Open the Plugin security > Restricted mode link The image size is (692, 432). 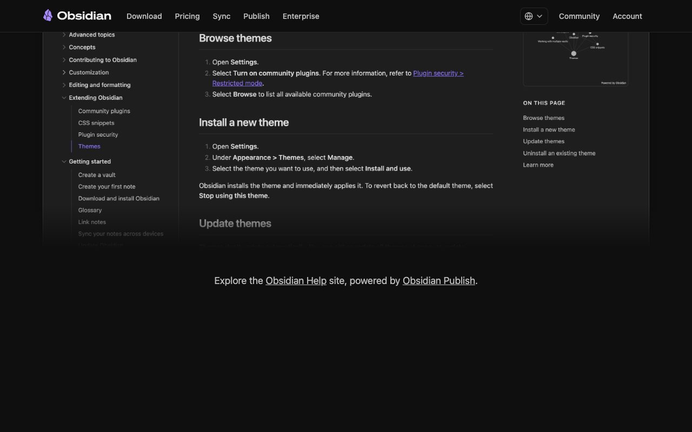338,78
